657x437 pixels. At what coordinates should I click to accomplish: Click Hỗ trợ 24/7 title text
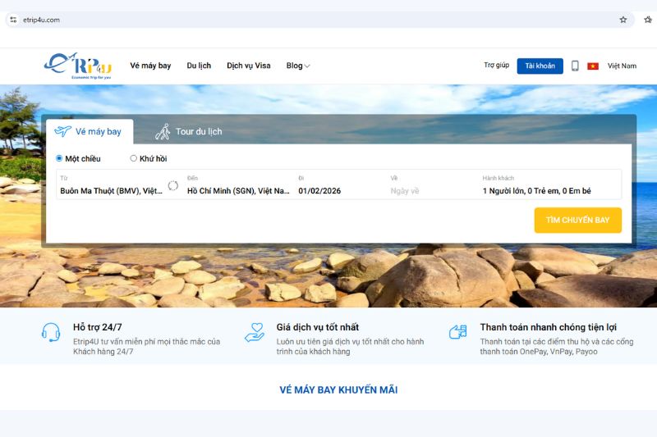tap(97, 327)
